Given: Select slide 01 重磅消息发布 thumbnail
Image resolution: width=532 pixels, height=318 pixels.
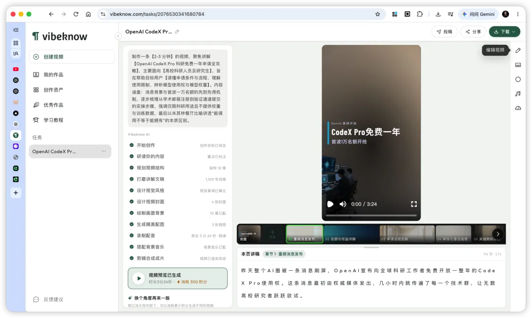Looking at the screenshot, I should tap(304, 234).
